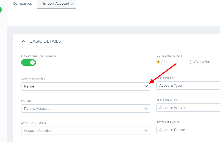Click the Overwrite option label text

click(x=202, y=62)
